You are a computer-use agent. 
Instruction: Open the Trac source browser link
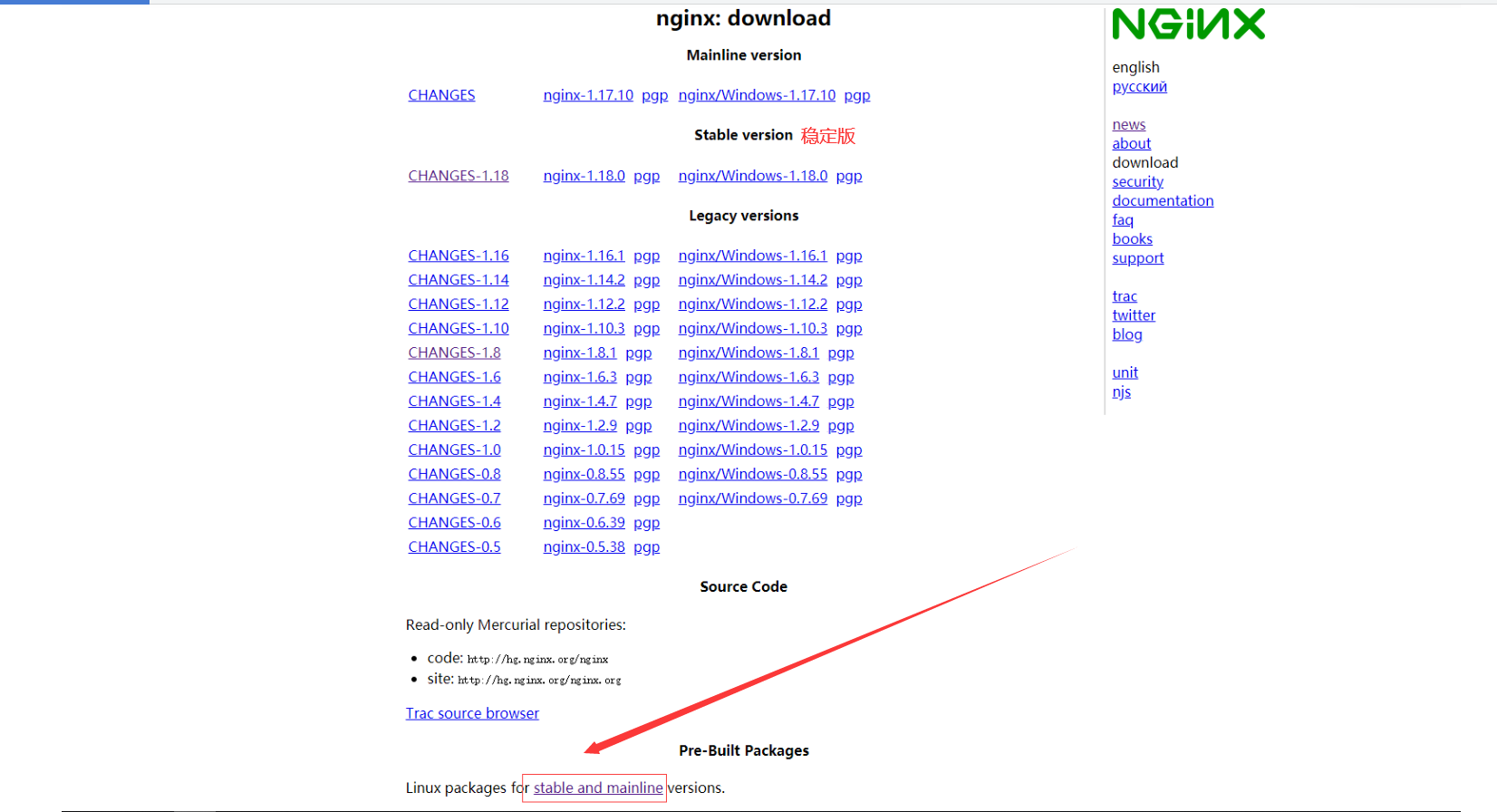[472, 714]
